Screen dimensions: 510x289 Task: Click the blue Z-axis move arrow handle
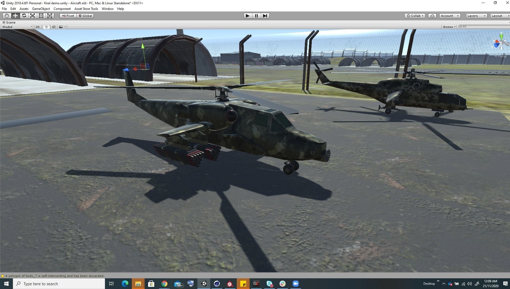[x=126, y=70]
